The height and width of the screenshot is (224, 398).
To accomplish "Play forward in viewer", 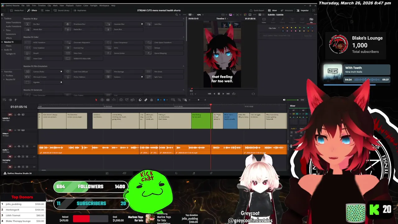I will 223,94.
